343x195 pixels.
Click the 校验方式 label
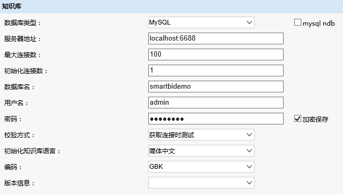pos(19,135)
